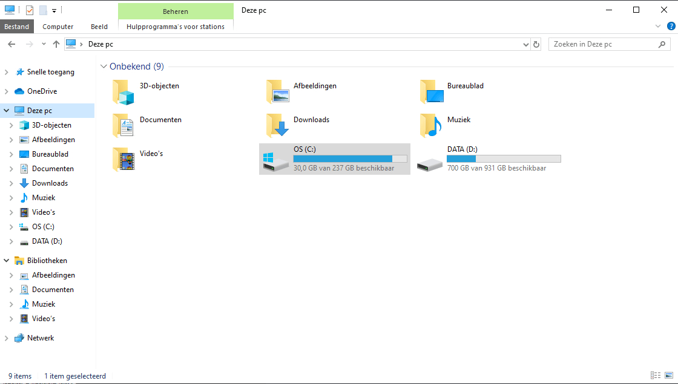Collapse the Deze pc tree node

7,111
